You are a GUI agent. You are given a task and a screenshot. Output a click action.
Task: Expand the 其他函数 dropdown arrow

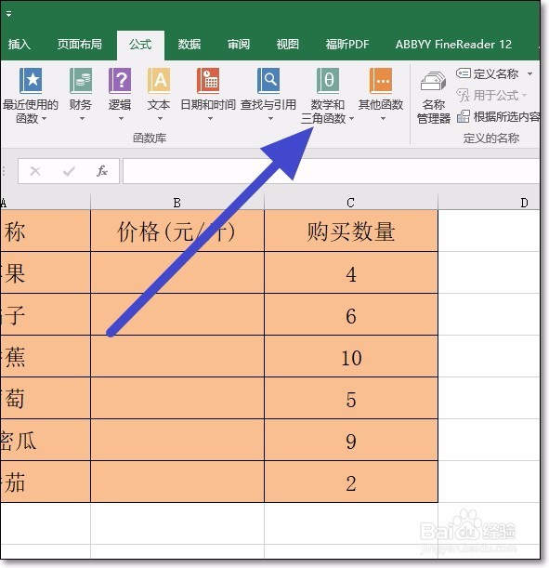pos(383,118)
